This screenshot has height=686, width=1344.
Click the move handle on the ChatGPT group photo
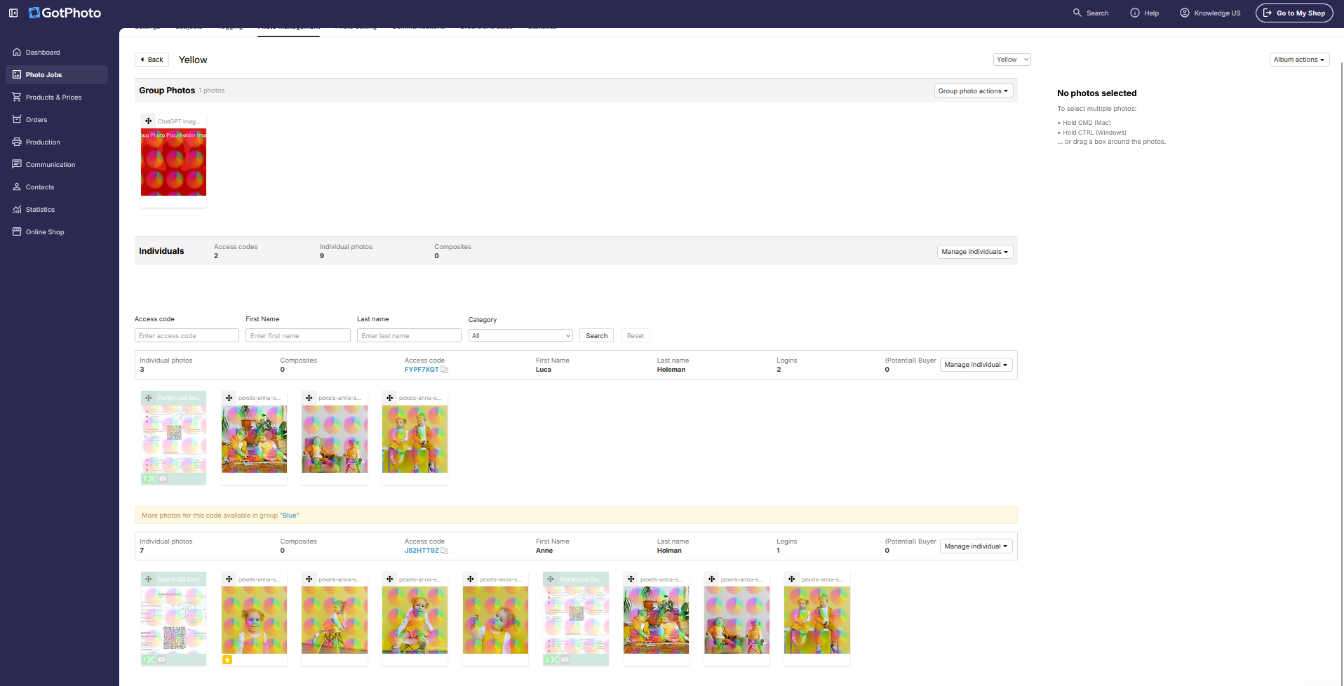(149, 121)
